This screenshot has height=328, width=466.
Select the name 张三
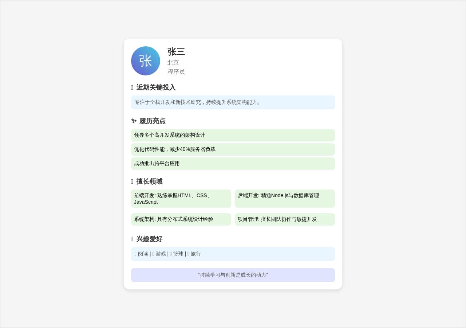point(176,52)
